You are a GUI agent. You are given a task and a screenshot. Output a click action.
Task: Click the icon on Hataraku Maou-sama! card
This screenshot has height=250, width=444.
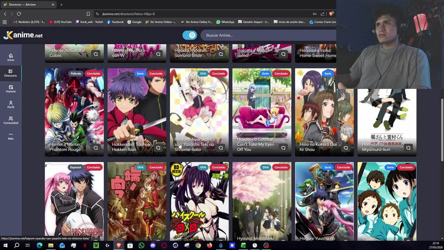(283, 54)
